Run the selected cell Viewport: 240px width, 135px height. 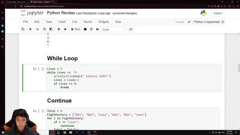(76, 29)
